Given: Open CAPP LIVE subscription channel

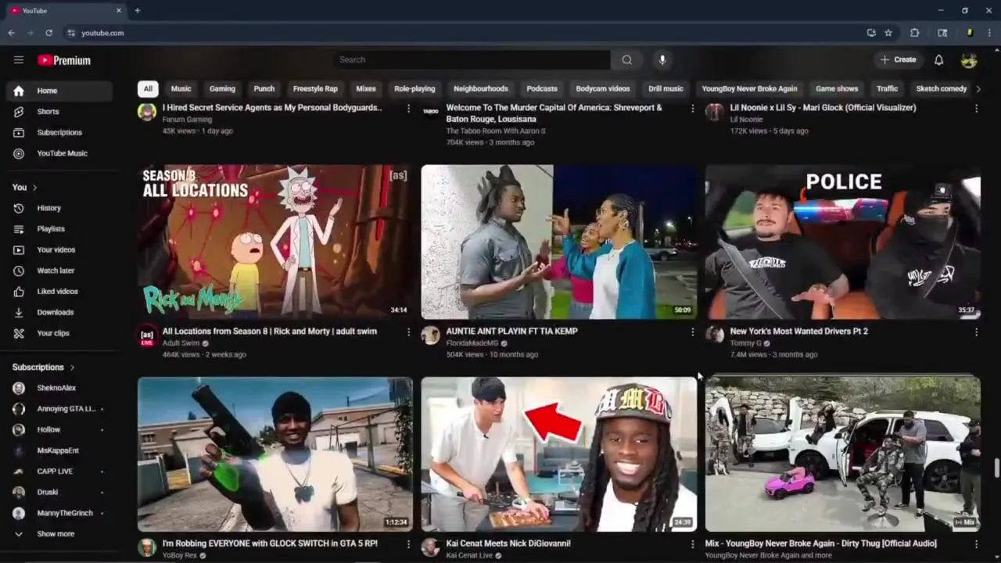Looking at the screenshot, I should (x=59, y=472).
